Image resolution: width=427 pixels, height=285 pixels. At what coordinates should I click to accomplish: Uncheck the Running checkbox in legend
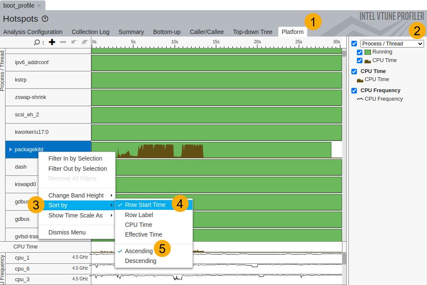360,52
